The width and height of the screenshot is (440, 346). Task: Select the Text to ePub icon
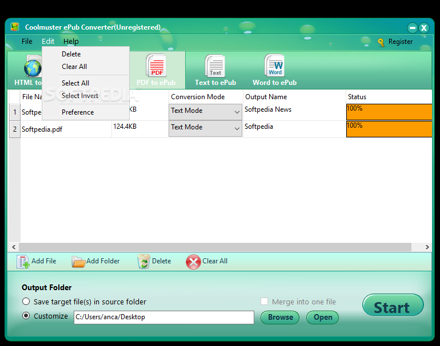[x=215, y=66]
